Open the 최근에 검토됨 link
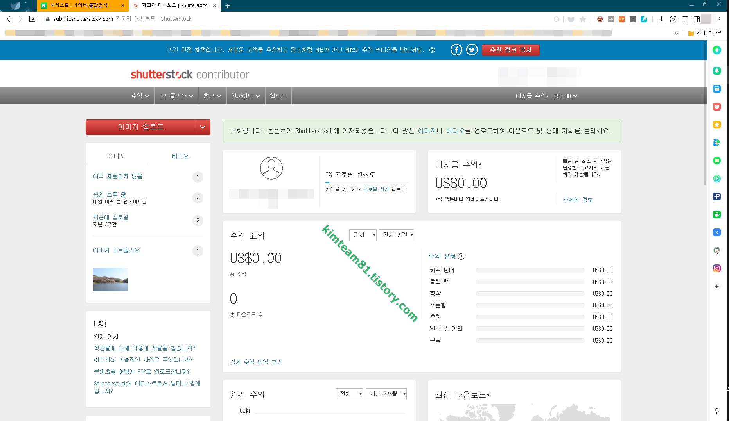The height and width of the screenshot is (421, 729). [x=111, y=217]
